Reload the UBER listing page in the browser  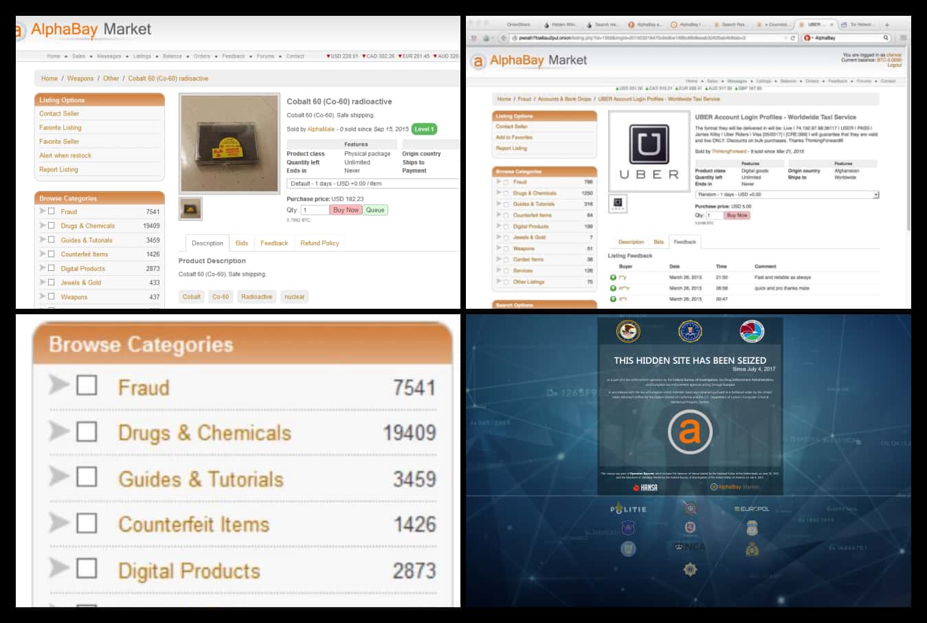792,38
